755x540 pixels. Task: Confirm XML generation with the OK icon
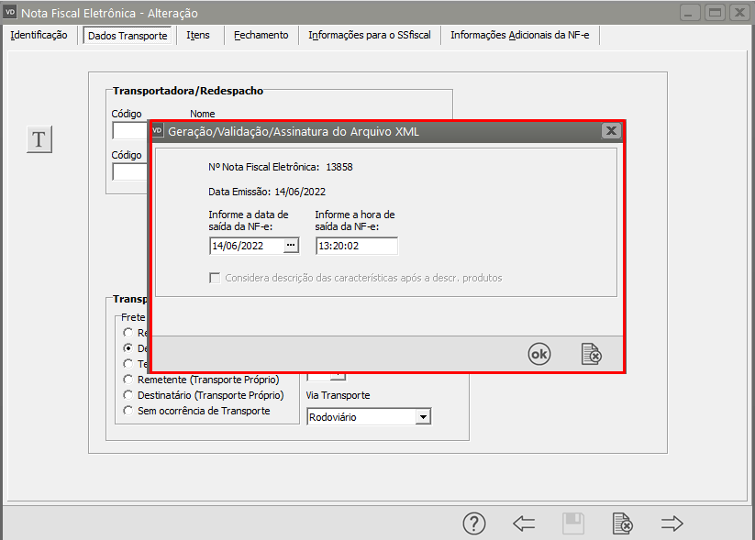[x=539, y=354]
